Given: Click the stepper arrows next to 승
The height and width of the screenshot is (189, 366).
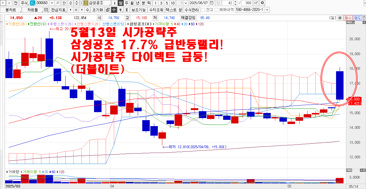Looking at the screenshot, I should pos(77,3).
